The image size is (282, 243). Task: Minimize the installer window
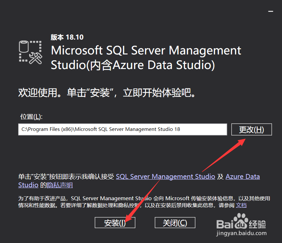[271, 11]
